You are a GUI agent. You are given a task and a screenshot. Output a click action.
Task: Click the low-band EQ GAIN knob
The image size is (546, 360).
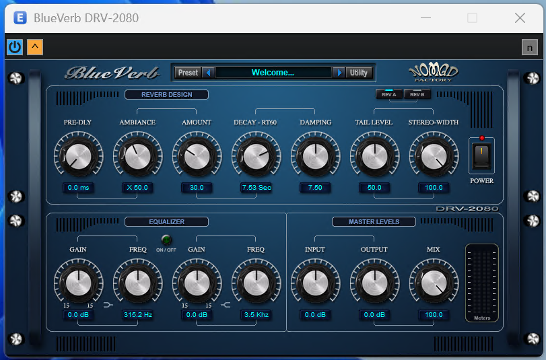coord(78,283)
